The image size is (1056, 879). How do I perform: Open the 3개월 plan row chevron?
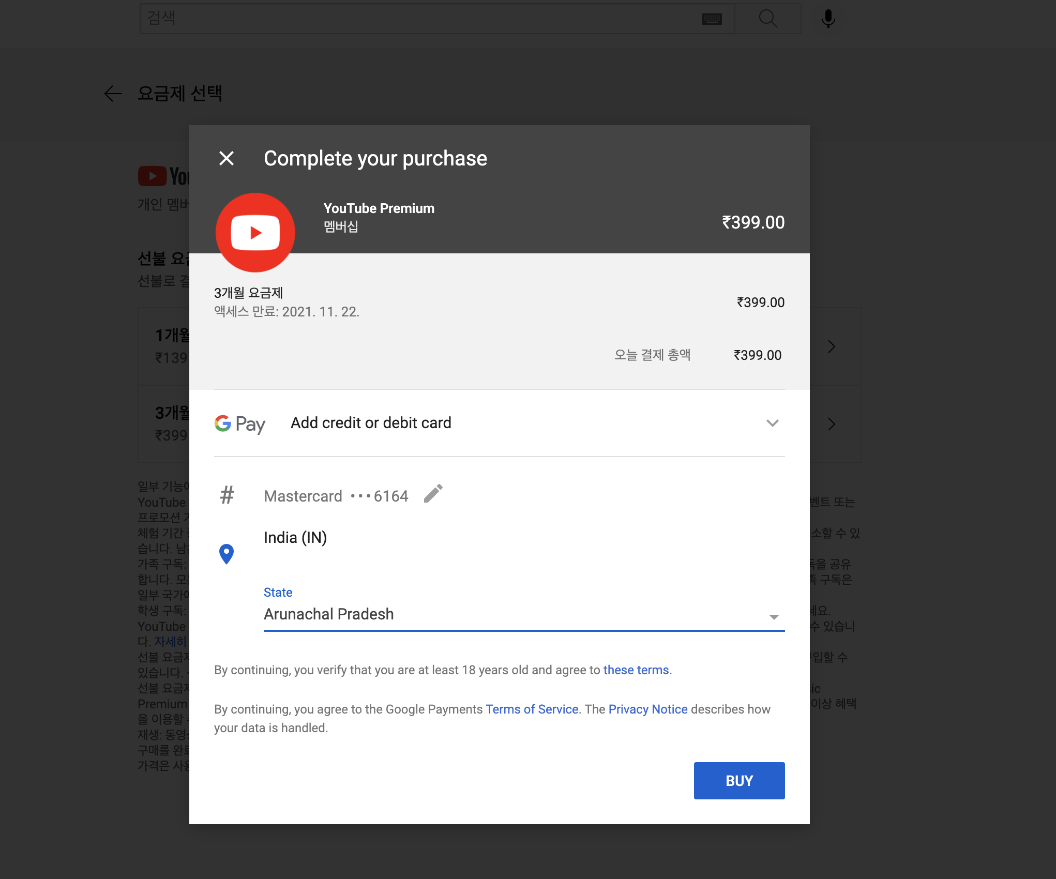(x=832, y=424)
